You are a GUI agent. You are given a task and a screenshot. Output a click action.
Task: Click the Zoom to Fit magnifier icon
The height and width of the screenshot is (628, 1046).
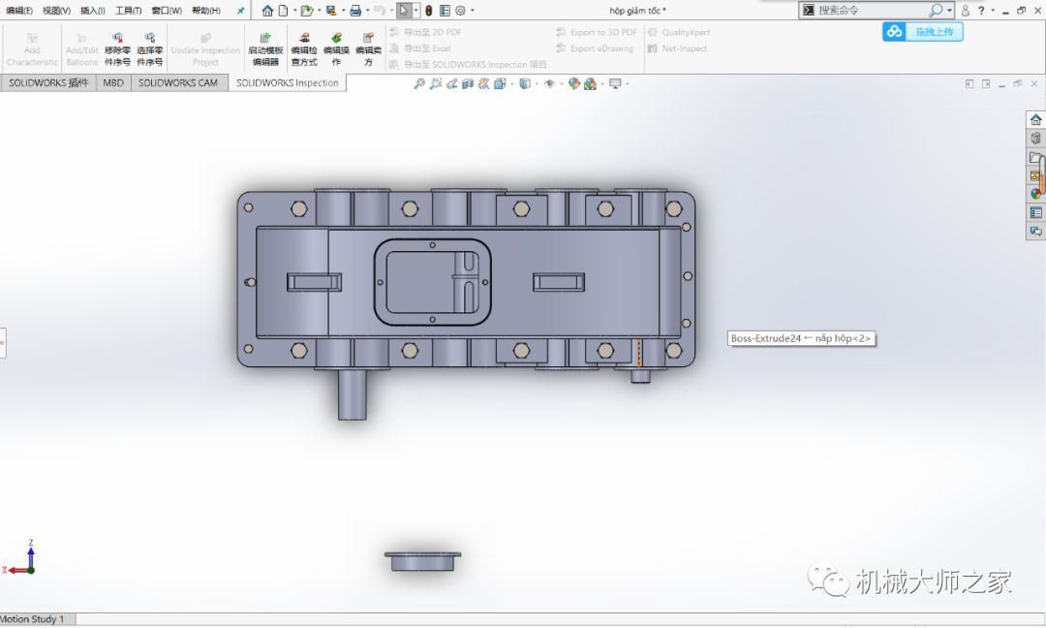point(419,84)
